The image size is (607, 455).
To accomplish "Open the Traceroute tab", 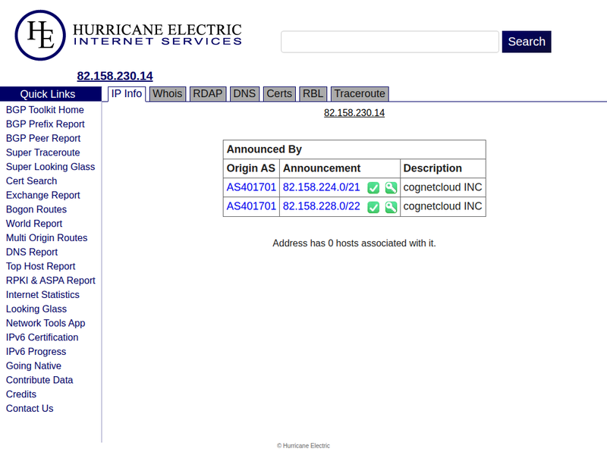I will (360, 93).
